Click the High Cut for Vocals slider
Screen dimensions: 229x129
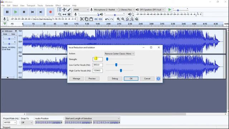[x=121, y=71]
